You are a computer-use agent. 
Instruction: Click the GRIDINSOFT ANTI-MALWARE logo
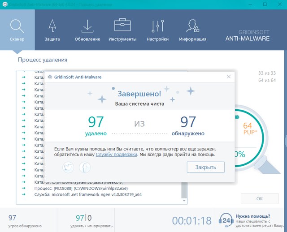coord(247,35)
